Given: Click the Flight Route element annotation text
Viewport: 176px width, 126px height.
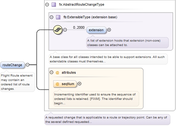Looking at the screenshot, I should point(17,82).
